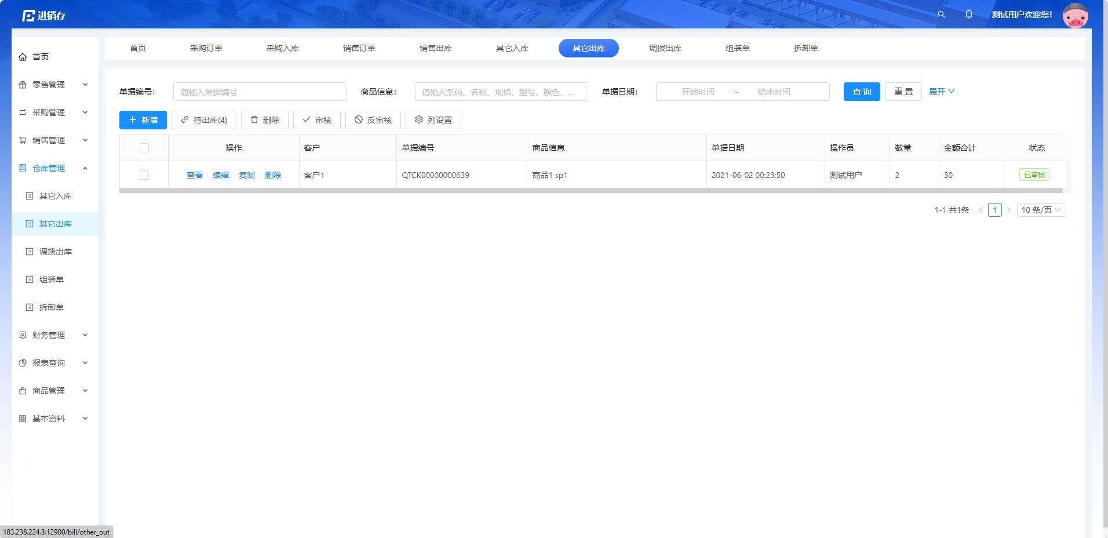Viewport: 1108px width, 538px height.
Task: Expand 采购管理 menu chevron
Action: [x=85, y=112]
